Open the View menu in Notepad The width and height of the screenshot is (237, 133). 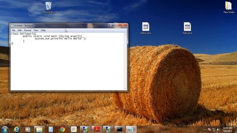tap(36, 30)
